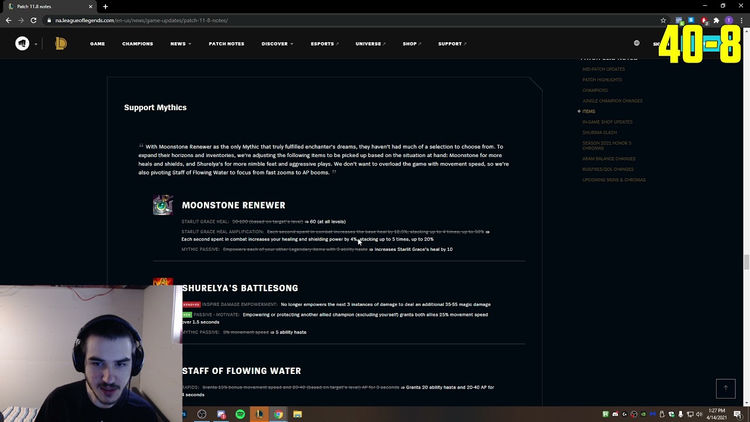Open the Chrome three-dot menu
750x422 pixels.
click(742, 20)
